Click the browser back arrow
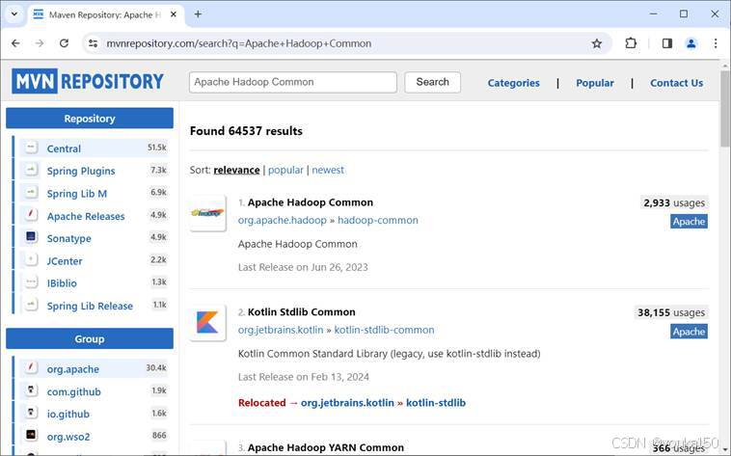731x456 pixels. point(15,43)
